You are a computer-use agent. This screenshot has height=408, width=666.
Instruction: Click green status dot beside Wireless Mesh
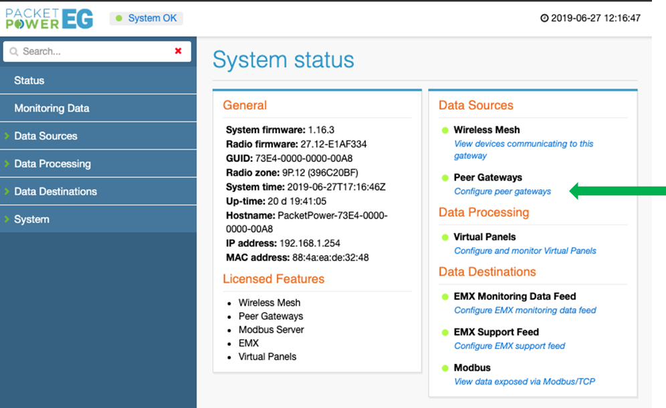click(x=445, y=130)
